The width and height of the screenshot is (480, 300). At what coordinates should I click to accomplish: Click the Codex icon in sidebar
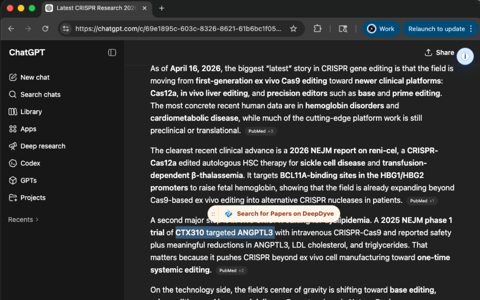(x=13, y=163)
